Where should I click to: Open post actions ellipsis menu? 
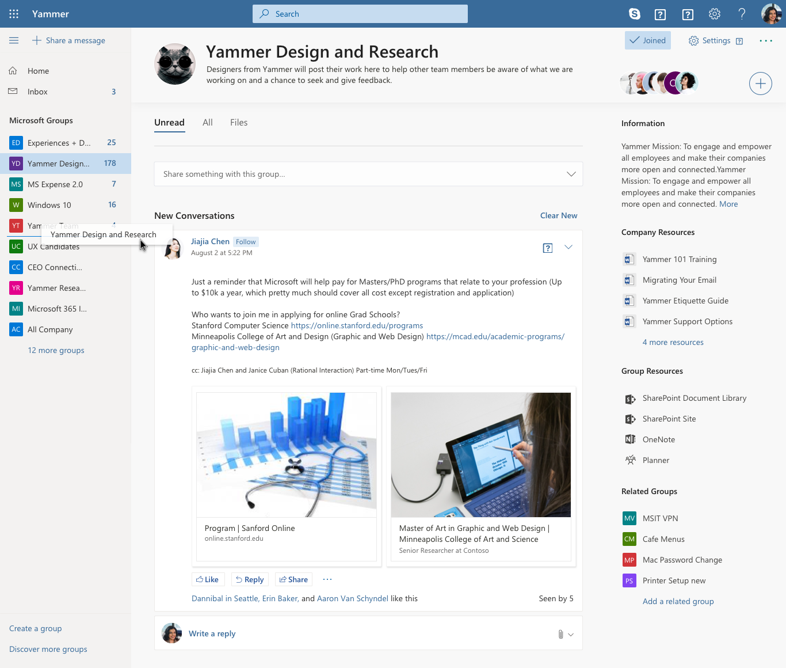click(327, 579)
